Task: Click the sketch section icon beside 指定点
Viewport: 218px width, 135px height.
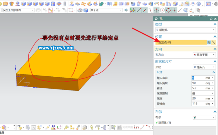Action: pos(209,42)
